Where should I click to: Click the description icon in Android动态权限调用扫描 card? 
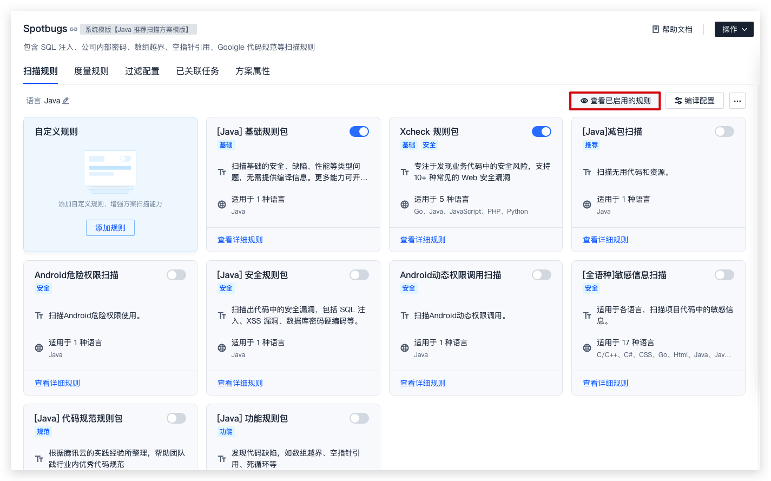tap(405, 315)
